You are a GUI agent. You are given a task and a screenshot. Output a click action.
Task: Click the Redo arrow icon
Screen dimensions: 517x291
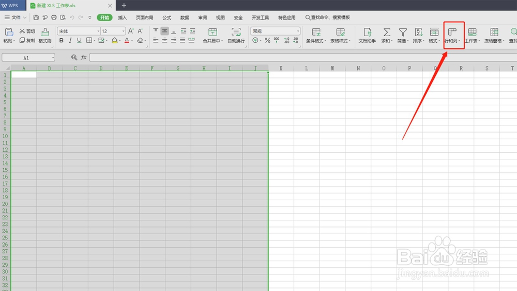pyautogui.click(x=81, y=18)
